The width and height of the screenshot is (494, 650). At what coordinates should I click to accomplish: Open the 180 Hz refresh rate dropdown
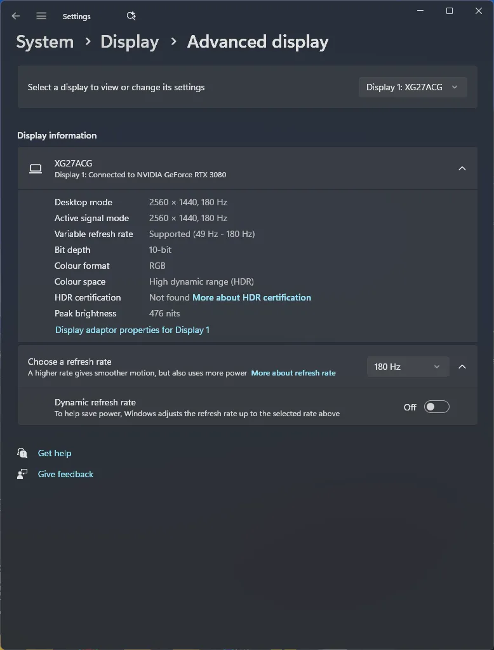point(408,367)
